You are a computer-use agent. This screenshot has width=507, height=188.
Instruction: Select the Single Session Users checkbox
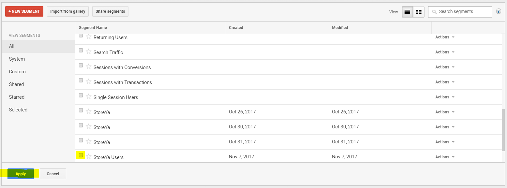point(81,95)
